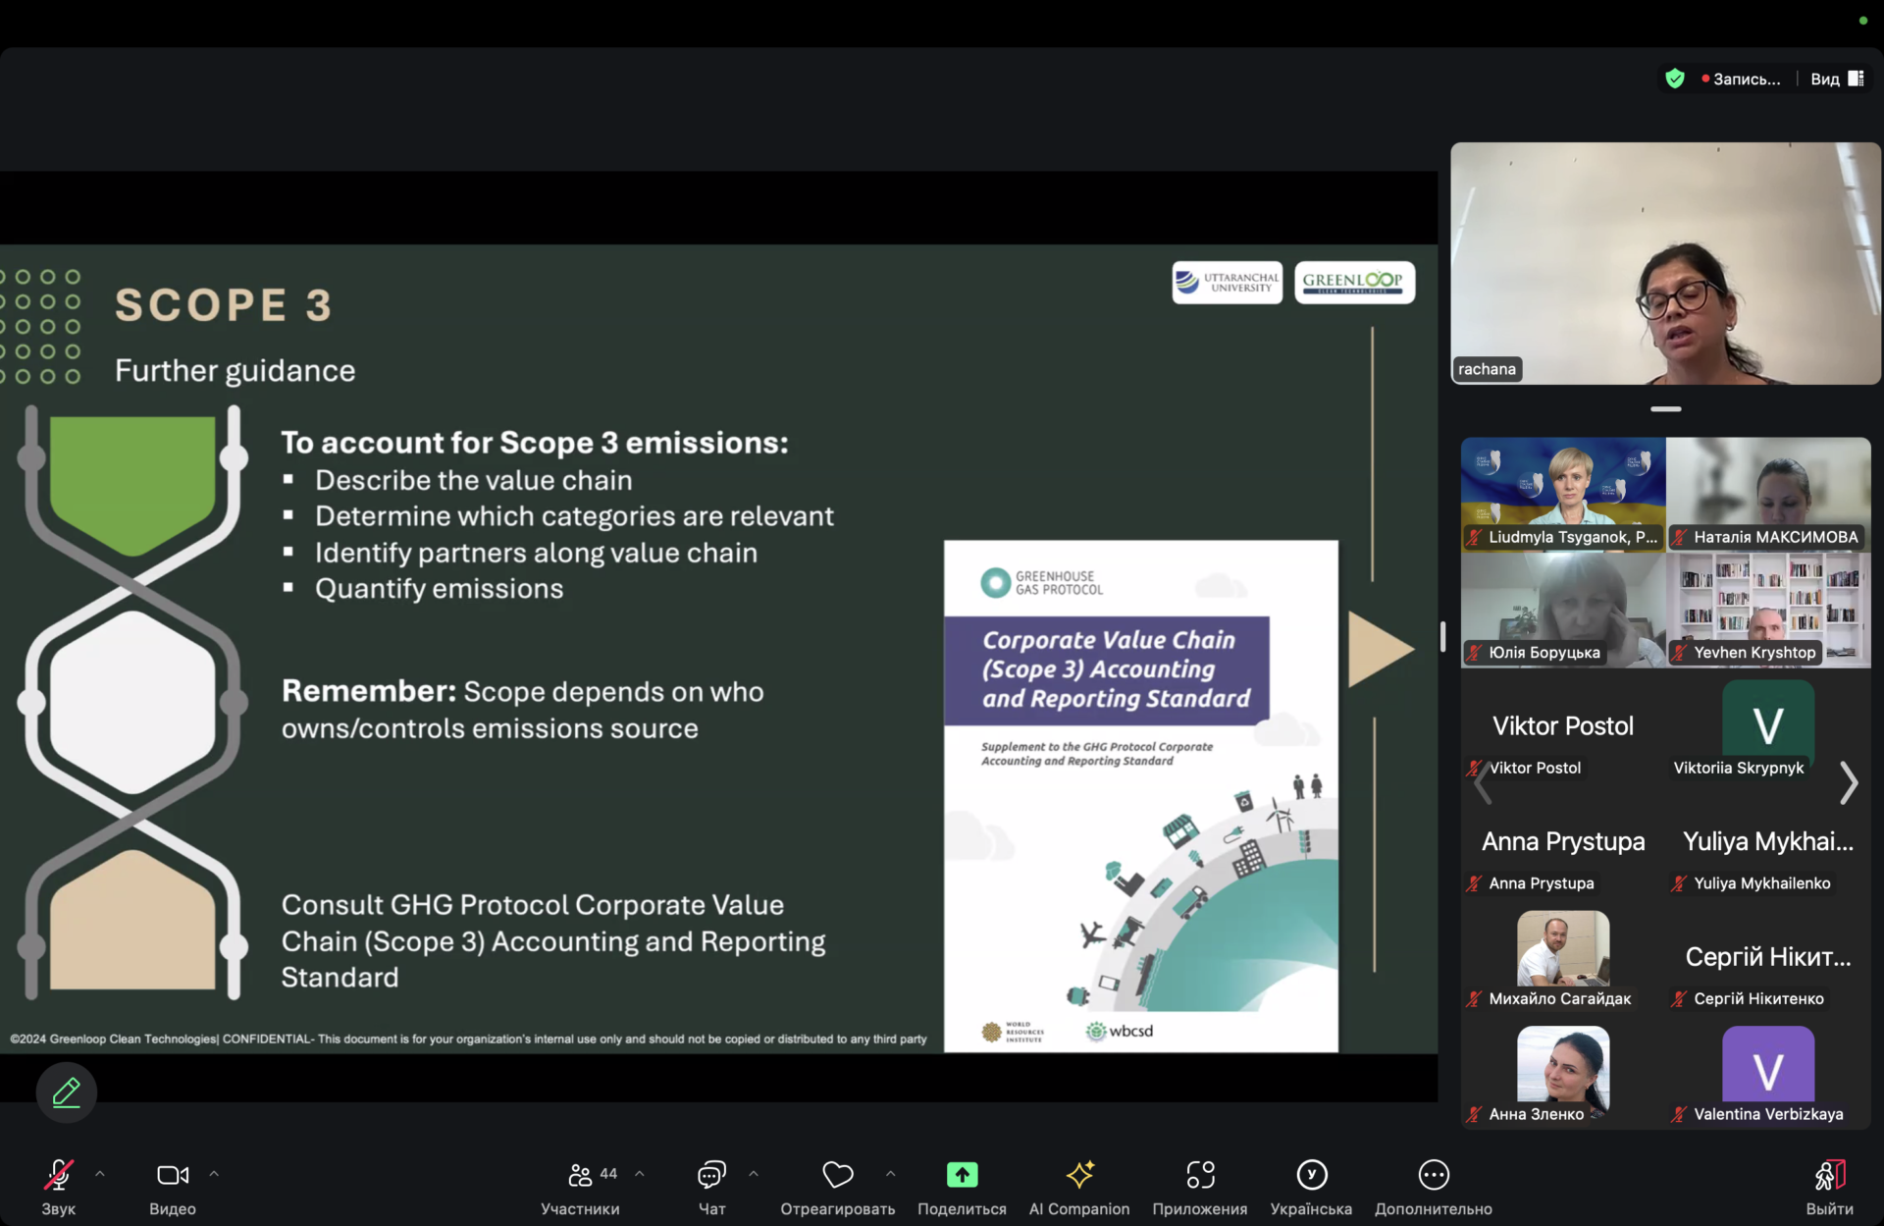1884x1226 pixels.
Task: Select Liudmyla Tsyganok's video thumbnail
Action: coord(1562,494)
